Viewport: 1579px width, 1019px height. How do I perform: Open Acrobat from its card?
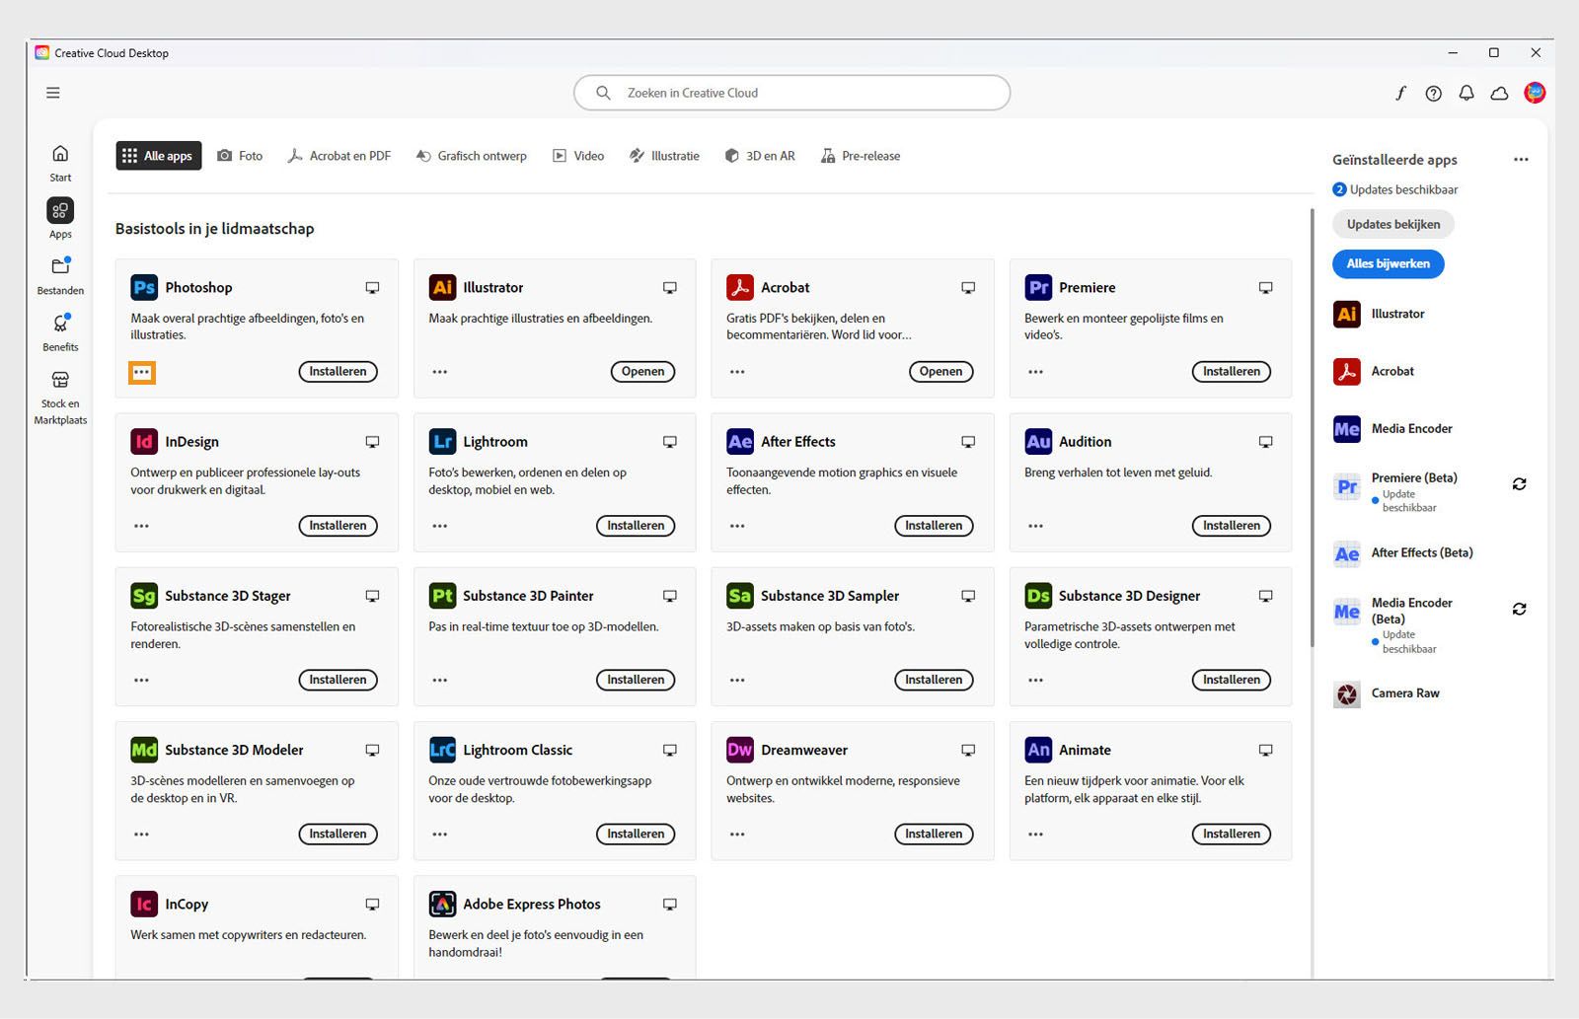[940, 372]
